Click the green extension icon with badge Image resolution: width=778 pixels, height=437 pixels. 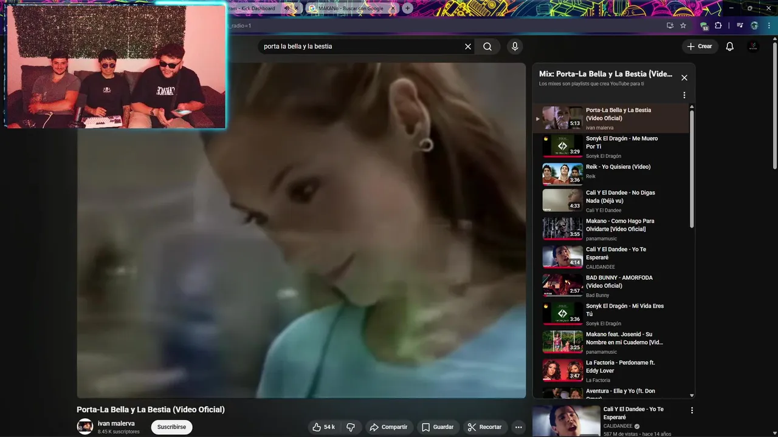click(x=704, y=26)
